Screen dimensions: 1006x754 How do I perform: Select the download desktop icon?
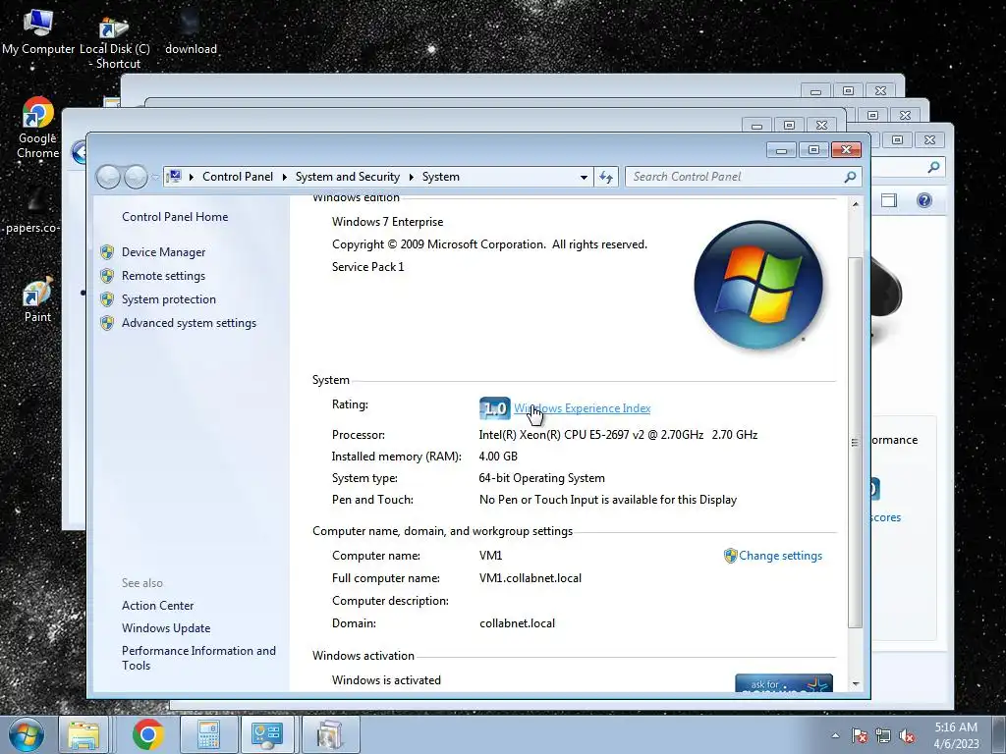191,32
